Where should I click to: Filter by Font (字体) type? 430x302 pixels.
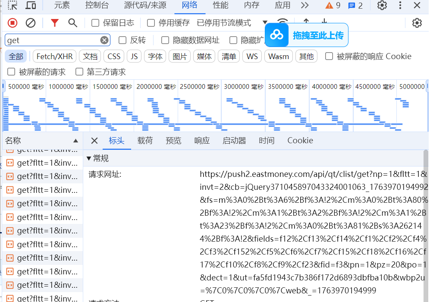155,56
